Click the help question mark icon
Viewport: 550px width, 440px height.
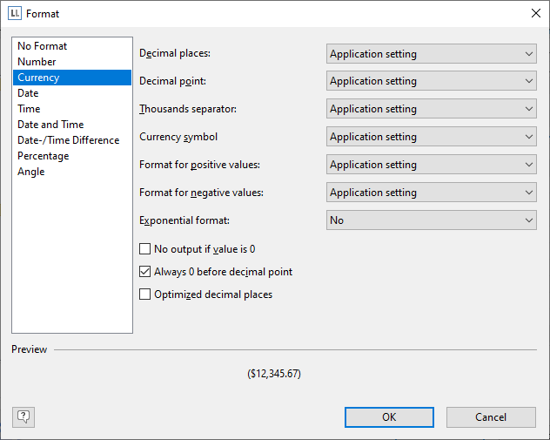pos(23,416)
